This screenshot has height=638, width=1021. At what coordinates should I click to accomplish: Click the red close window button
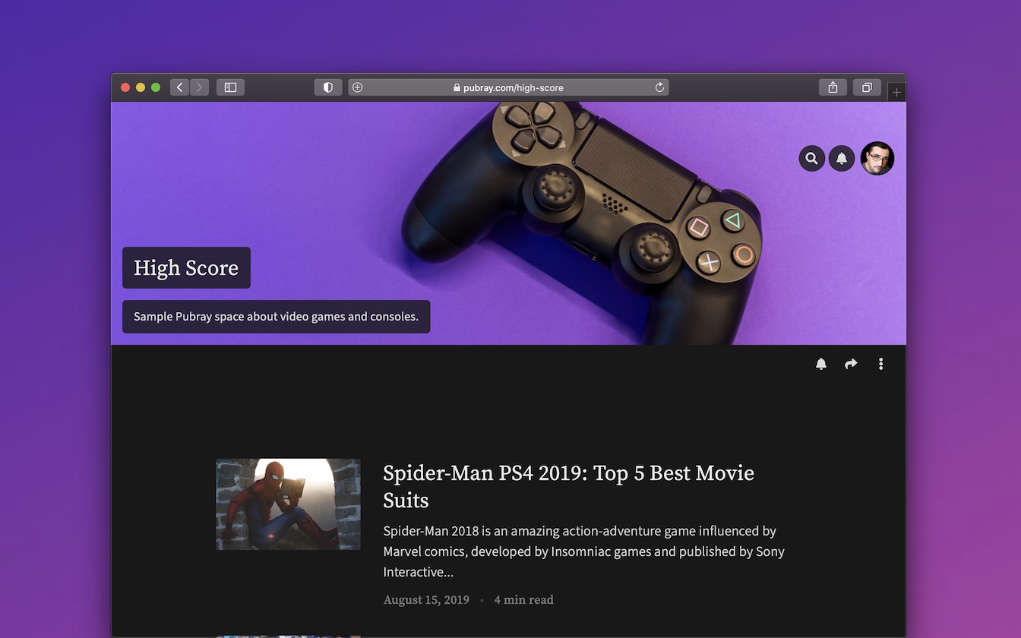[125, 87]
